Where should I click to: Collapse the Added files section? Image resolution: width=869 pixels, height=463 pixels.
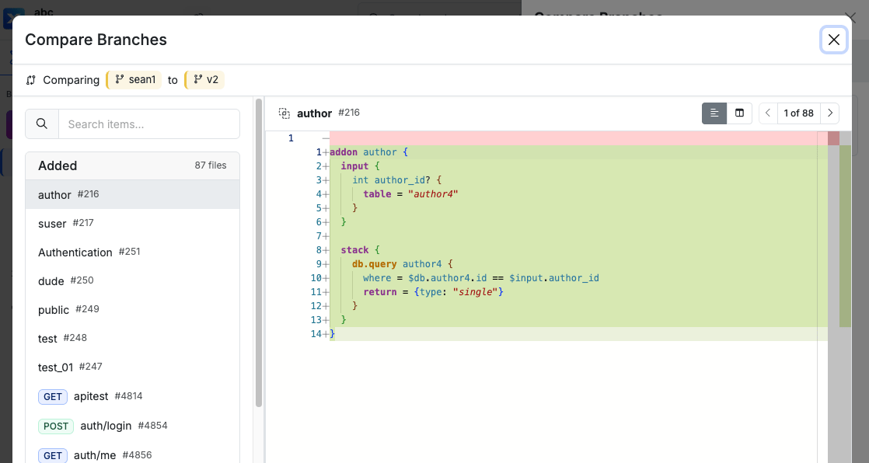click(132, 165)
